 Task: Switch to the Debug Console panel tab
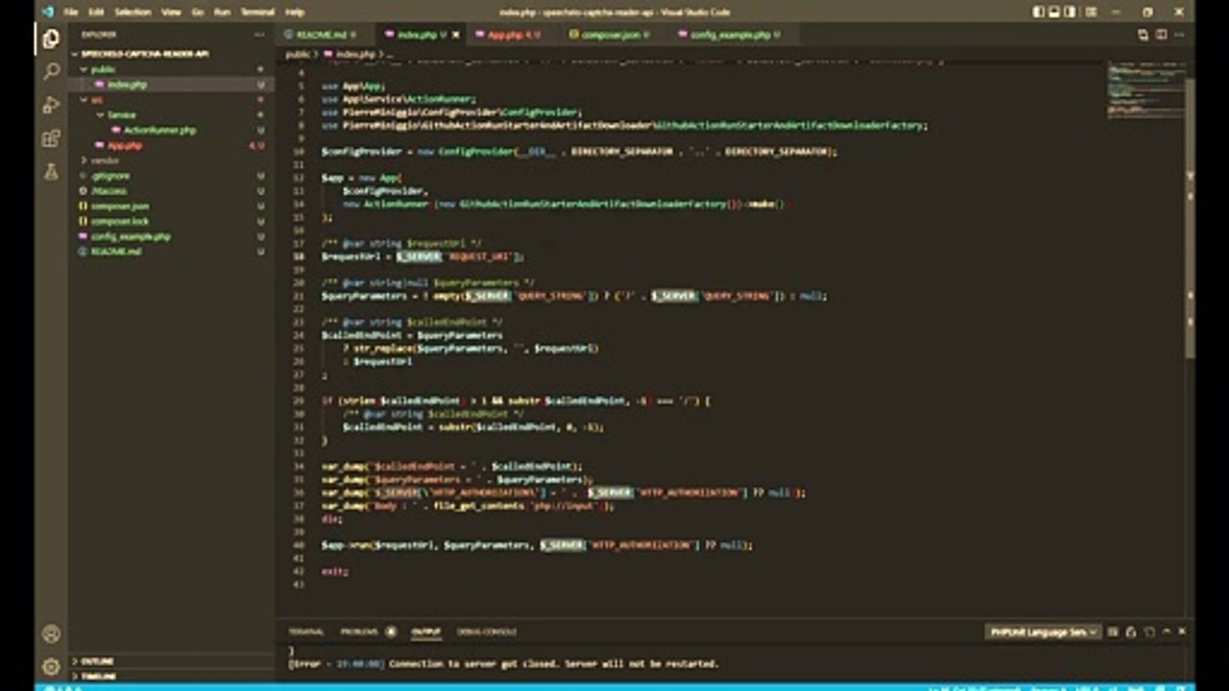[487, 631]
